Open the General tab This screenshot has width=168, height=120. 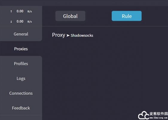pos(21,34)
